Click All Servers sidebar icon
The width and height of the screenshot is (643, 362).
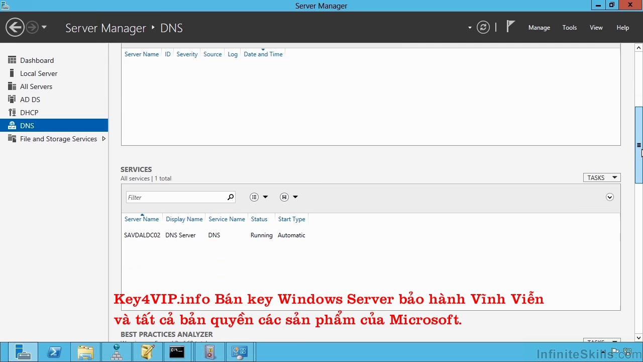pos(12,86)
